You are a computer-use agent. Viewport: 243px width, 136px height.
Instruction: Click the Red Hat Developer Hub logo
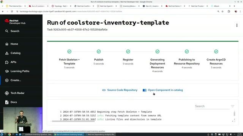click(15, 22)
